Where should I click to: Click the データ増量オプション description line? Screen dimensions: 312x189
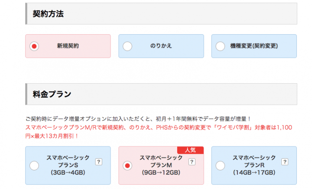[138, 119]
